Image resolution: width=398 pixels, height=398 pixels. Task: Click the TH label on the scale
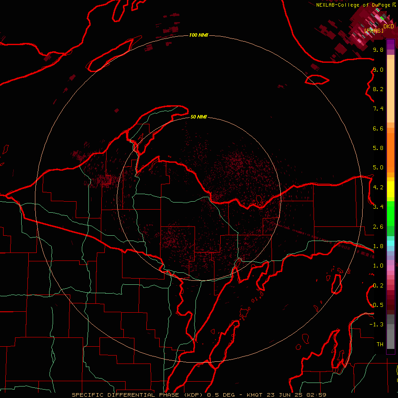click(380, 344)
